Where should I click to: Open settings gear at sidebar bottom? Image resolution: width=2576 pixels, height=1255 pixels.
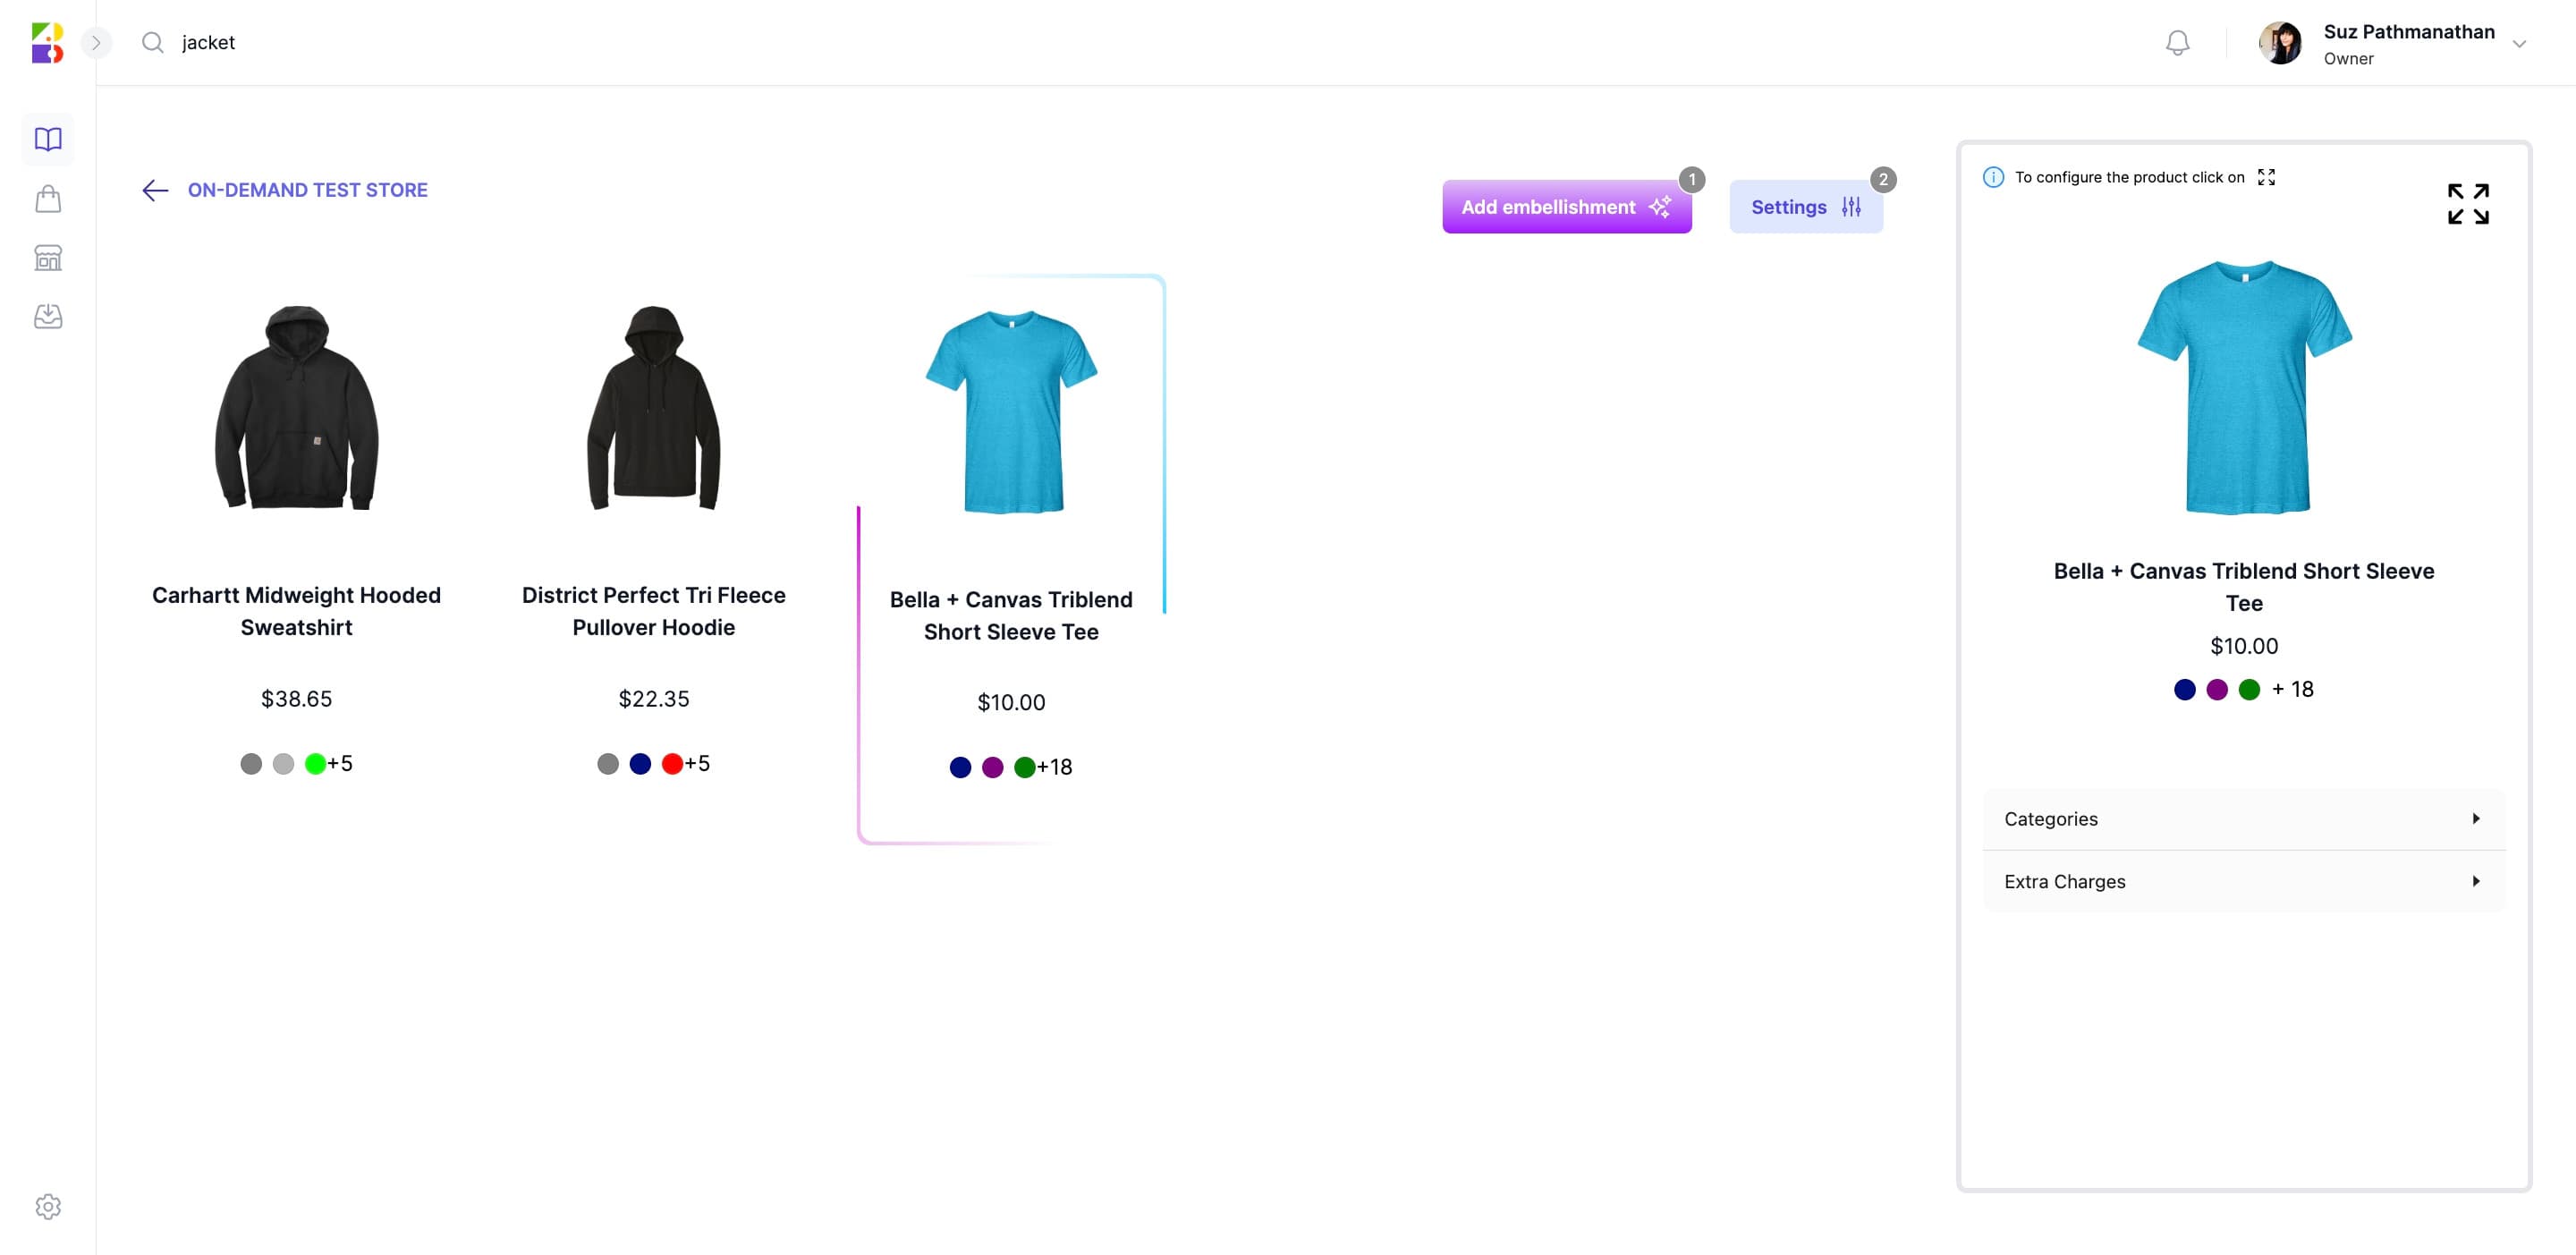[x=48, y=1206]
